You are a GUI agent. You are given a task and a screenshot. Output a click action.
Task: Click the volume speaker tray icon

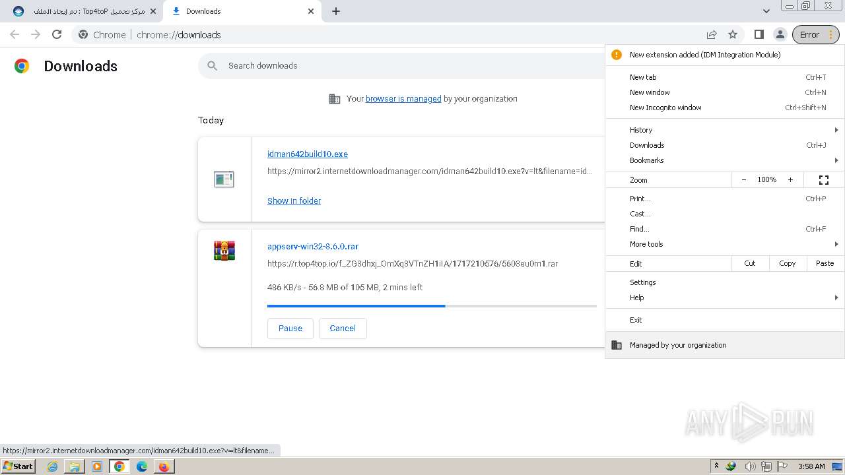point(750,466)
